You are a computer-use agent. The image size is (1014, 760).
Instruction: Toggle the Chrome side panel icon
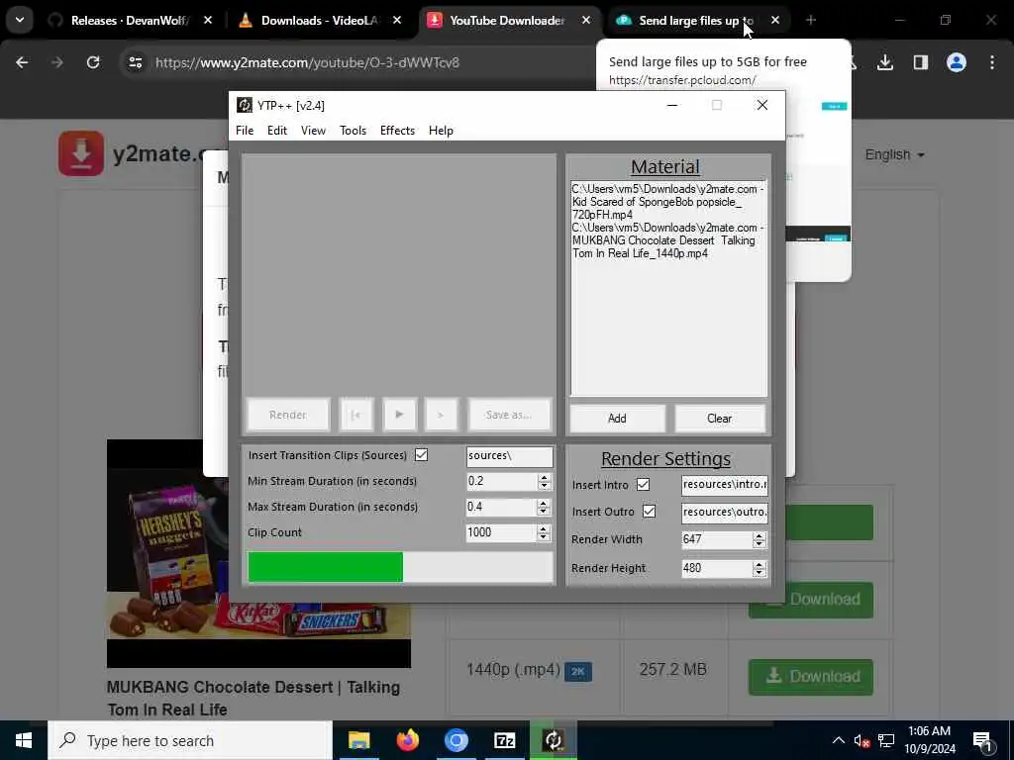(921, 62)
